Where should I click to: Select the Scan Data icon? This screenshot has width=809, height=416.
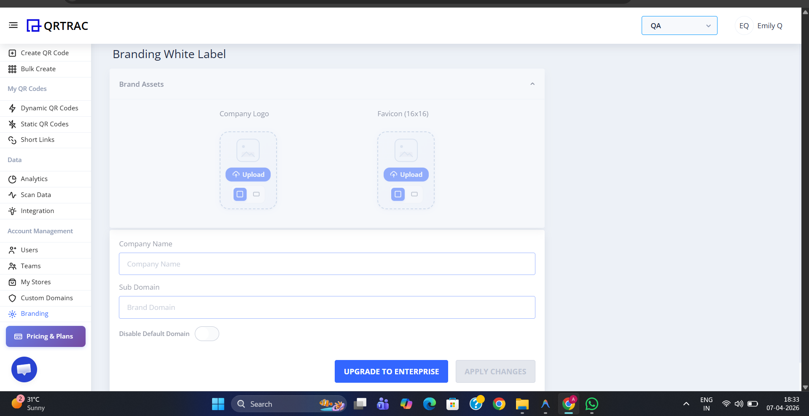pos(12,195)
